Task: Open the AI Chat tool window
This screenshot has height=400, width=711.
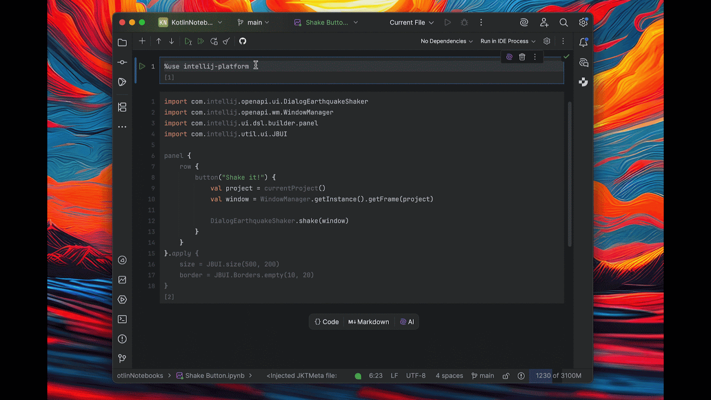Action: [x=583, y=63]
